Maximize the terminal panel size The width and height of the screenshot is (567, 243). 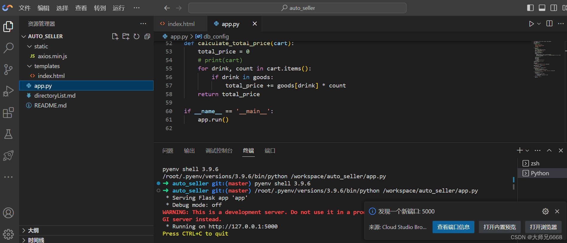click(x=549, y=150)
